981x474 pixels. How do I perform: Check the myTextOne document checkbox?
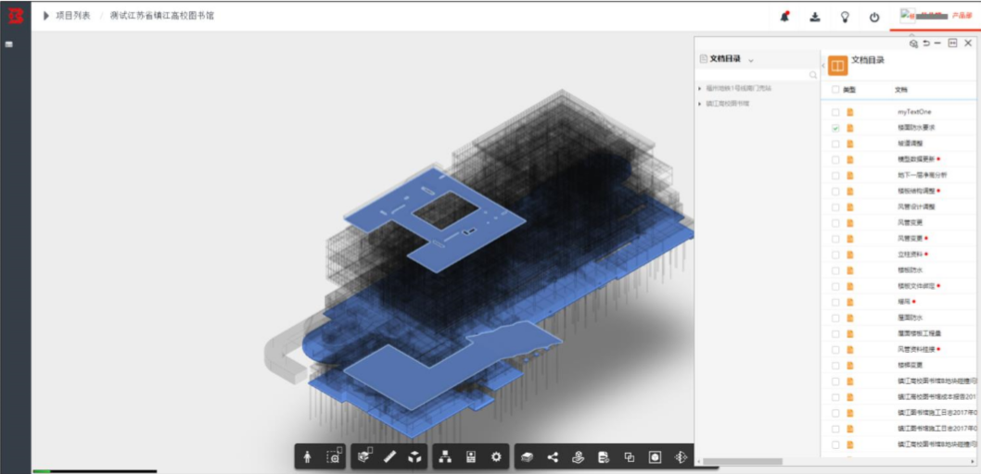pos(835,112)
